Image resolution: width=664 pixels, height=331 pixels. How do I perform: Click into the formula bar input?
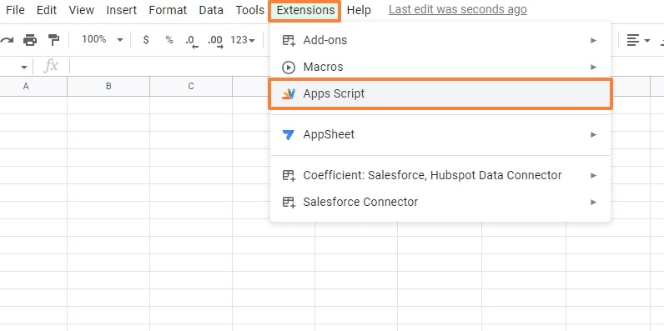[x=169, y=67]
